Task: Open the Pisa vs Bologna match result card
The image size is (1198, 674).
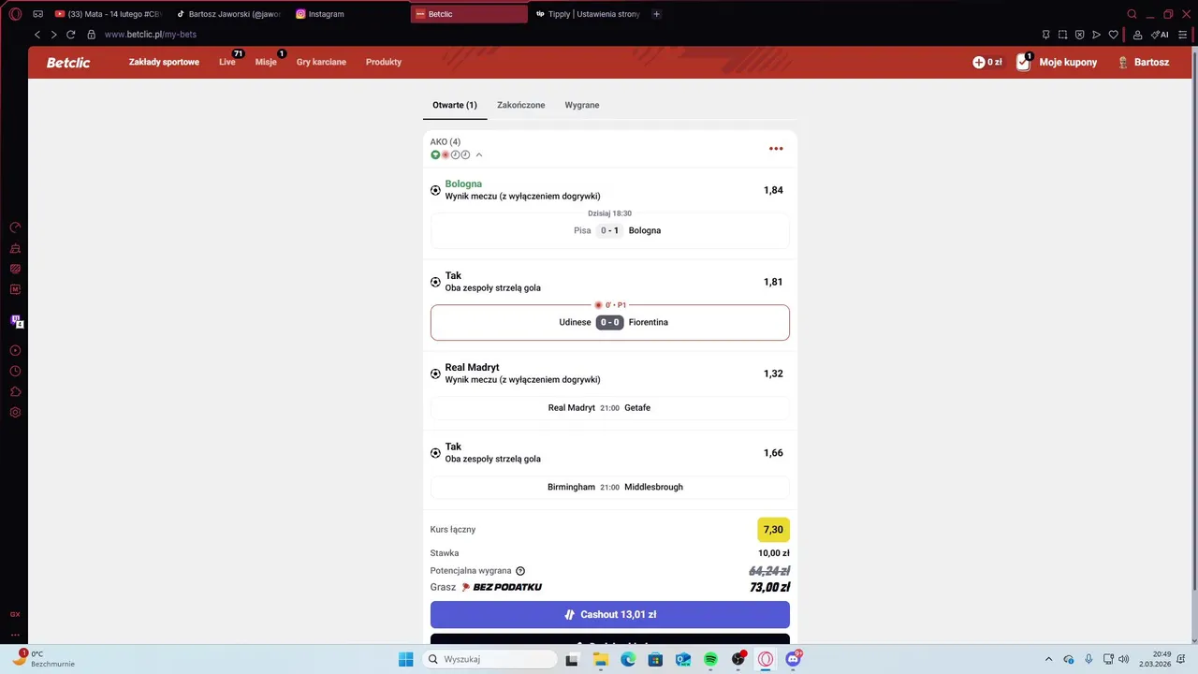Action: pos(610,230)
